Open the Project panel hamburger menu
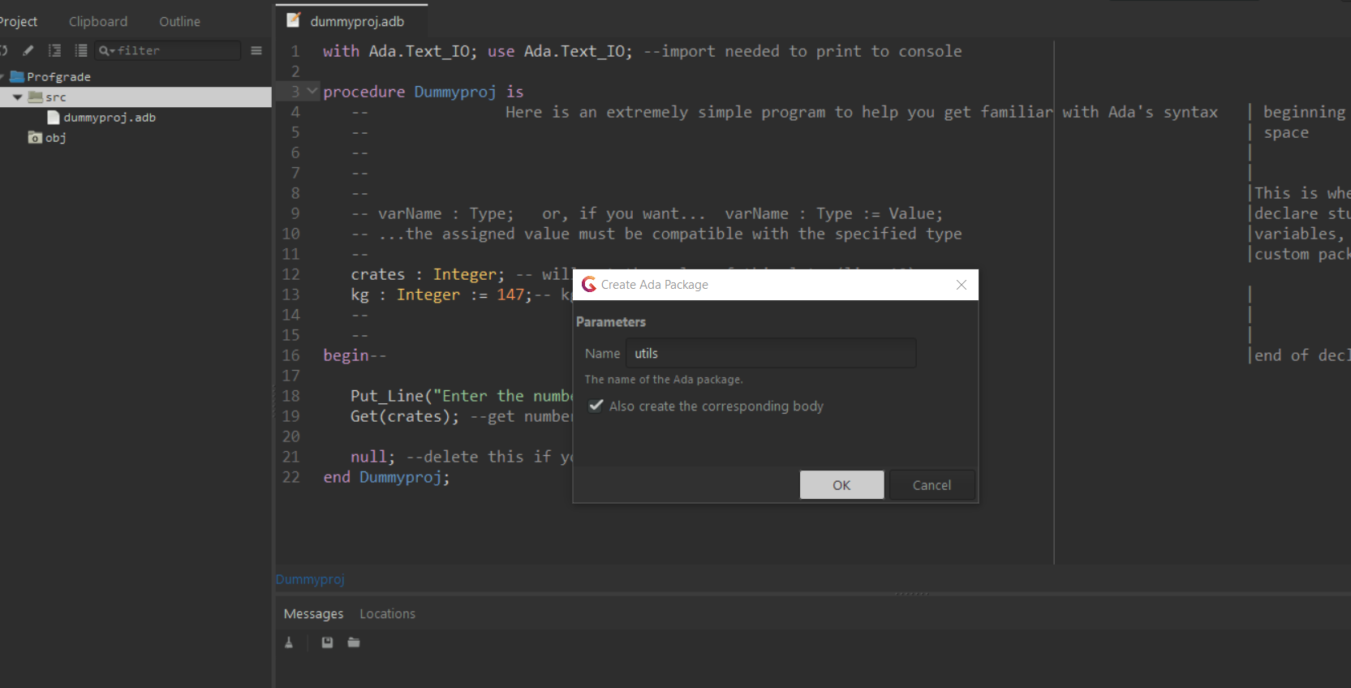Viewport: 1351px width, 688px height. (x=256, y=50)
